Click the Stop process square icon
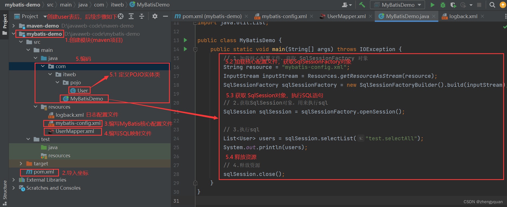The height and width of the screenshot is (207, 507). tap(479, 5)
